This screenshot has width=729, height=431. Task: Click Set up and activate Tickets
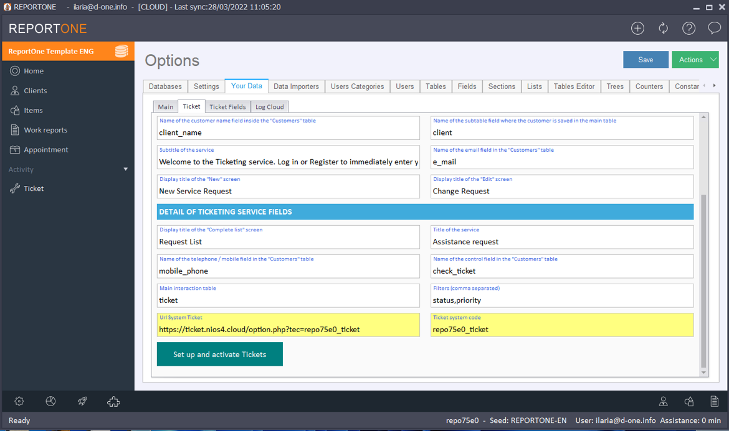pos(220,355)
